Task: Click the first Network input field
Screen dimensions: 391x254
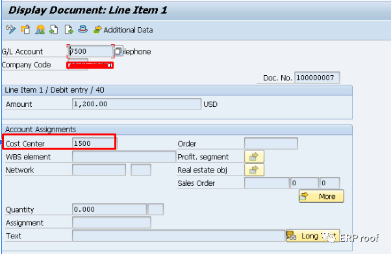Action: [99, 170]
